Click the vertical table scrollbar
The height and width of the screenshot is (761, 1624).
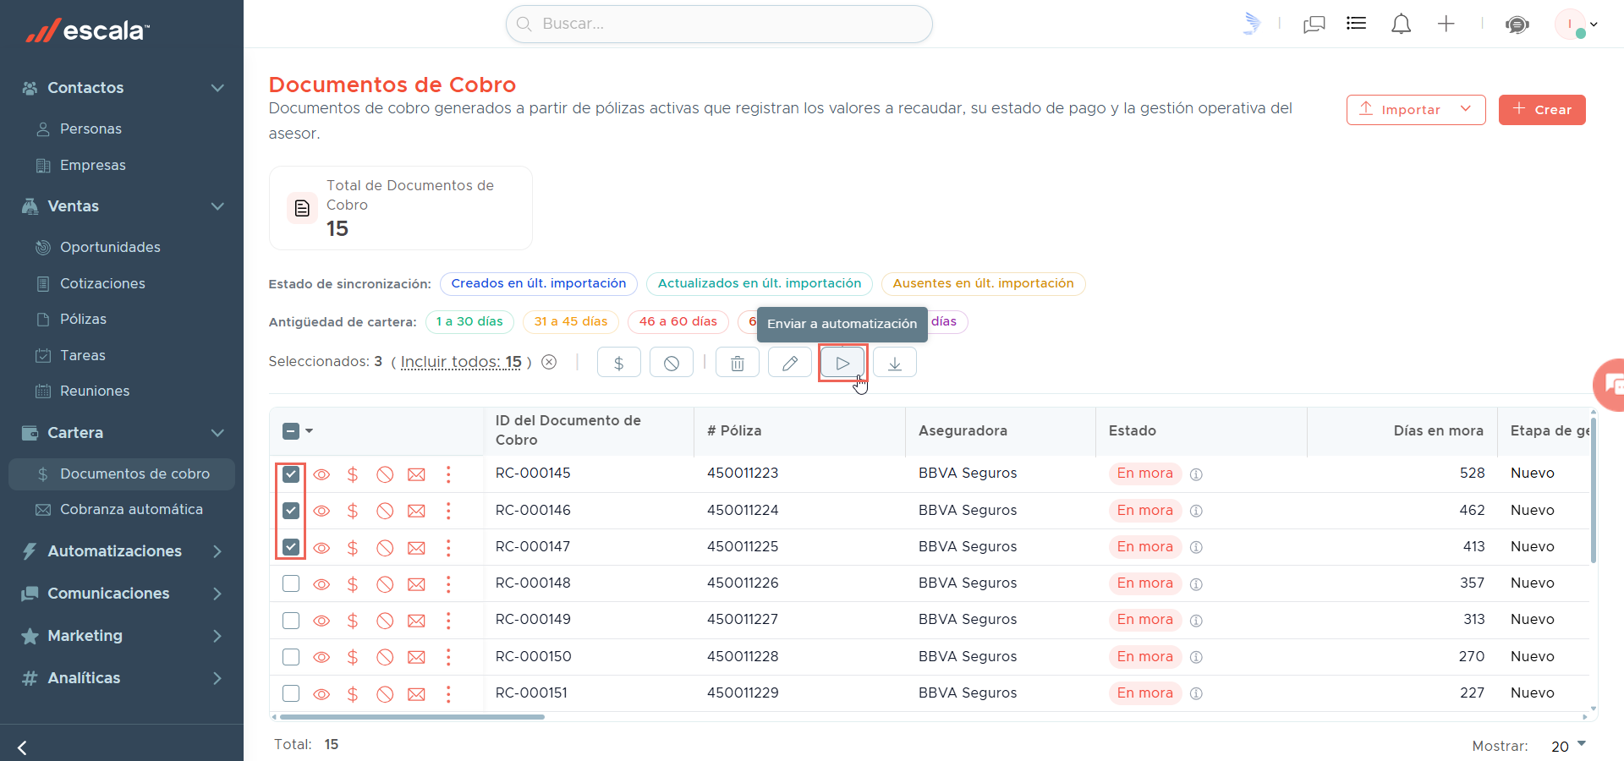pyautogui.click(x=1594, y=490)
